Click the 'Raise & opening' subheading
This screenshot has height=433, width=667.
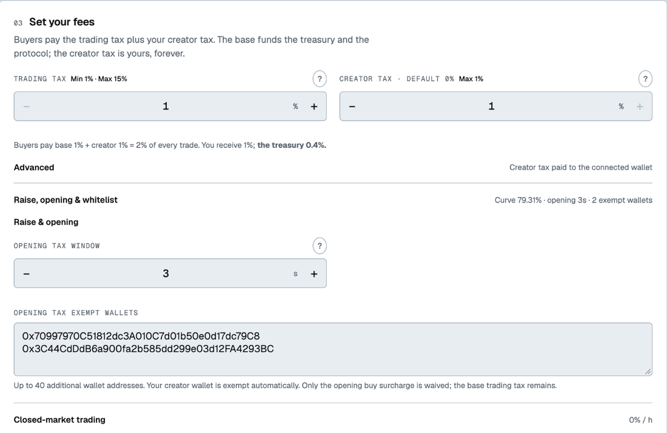[46, 222]
